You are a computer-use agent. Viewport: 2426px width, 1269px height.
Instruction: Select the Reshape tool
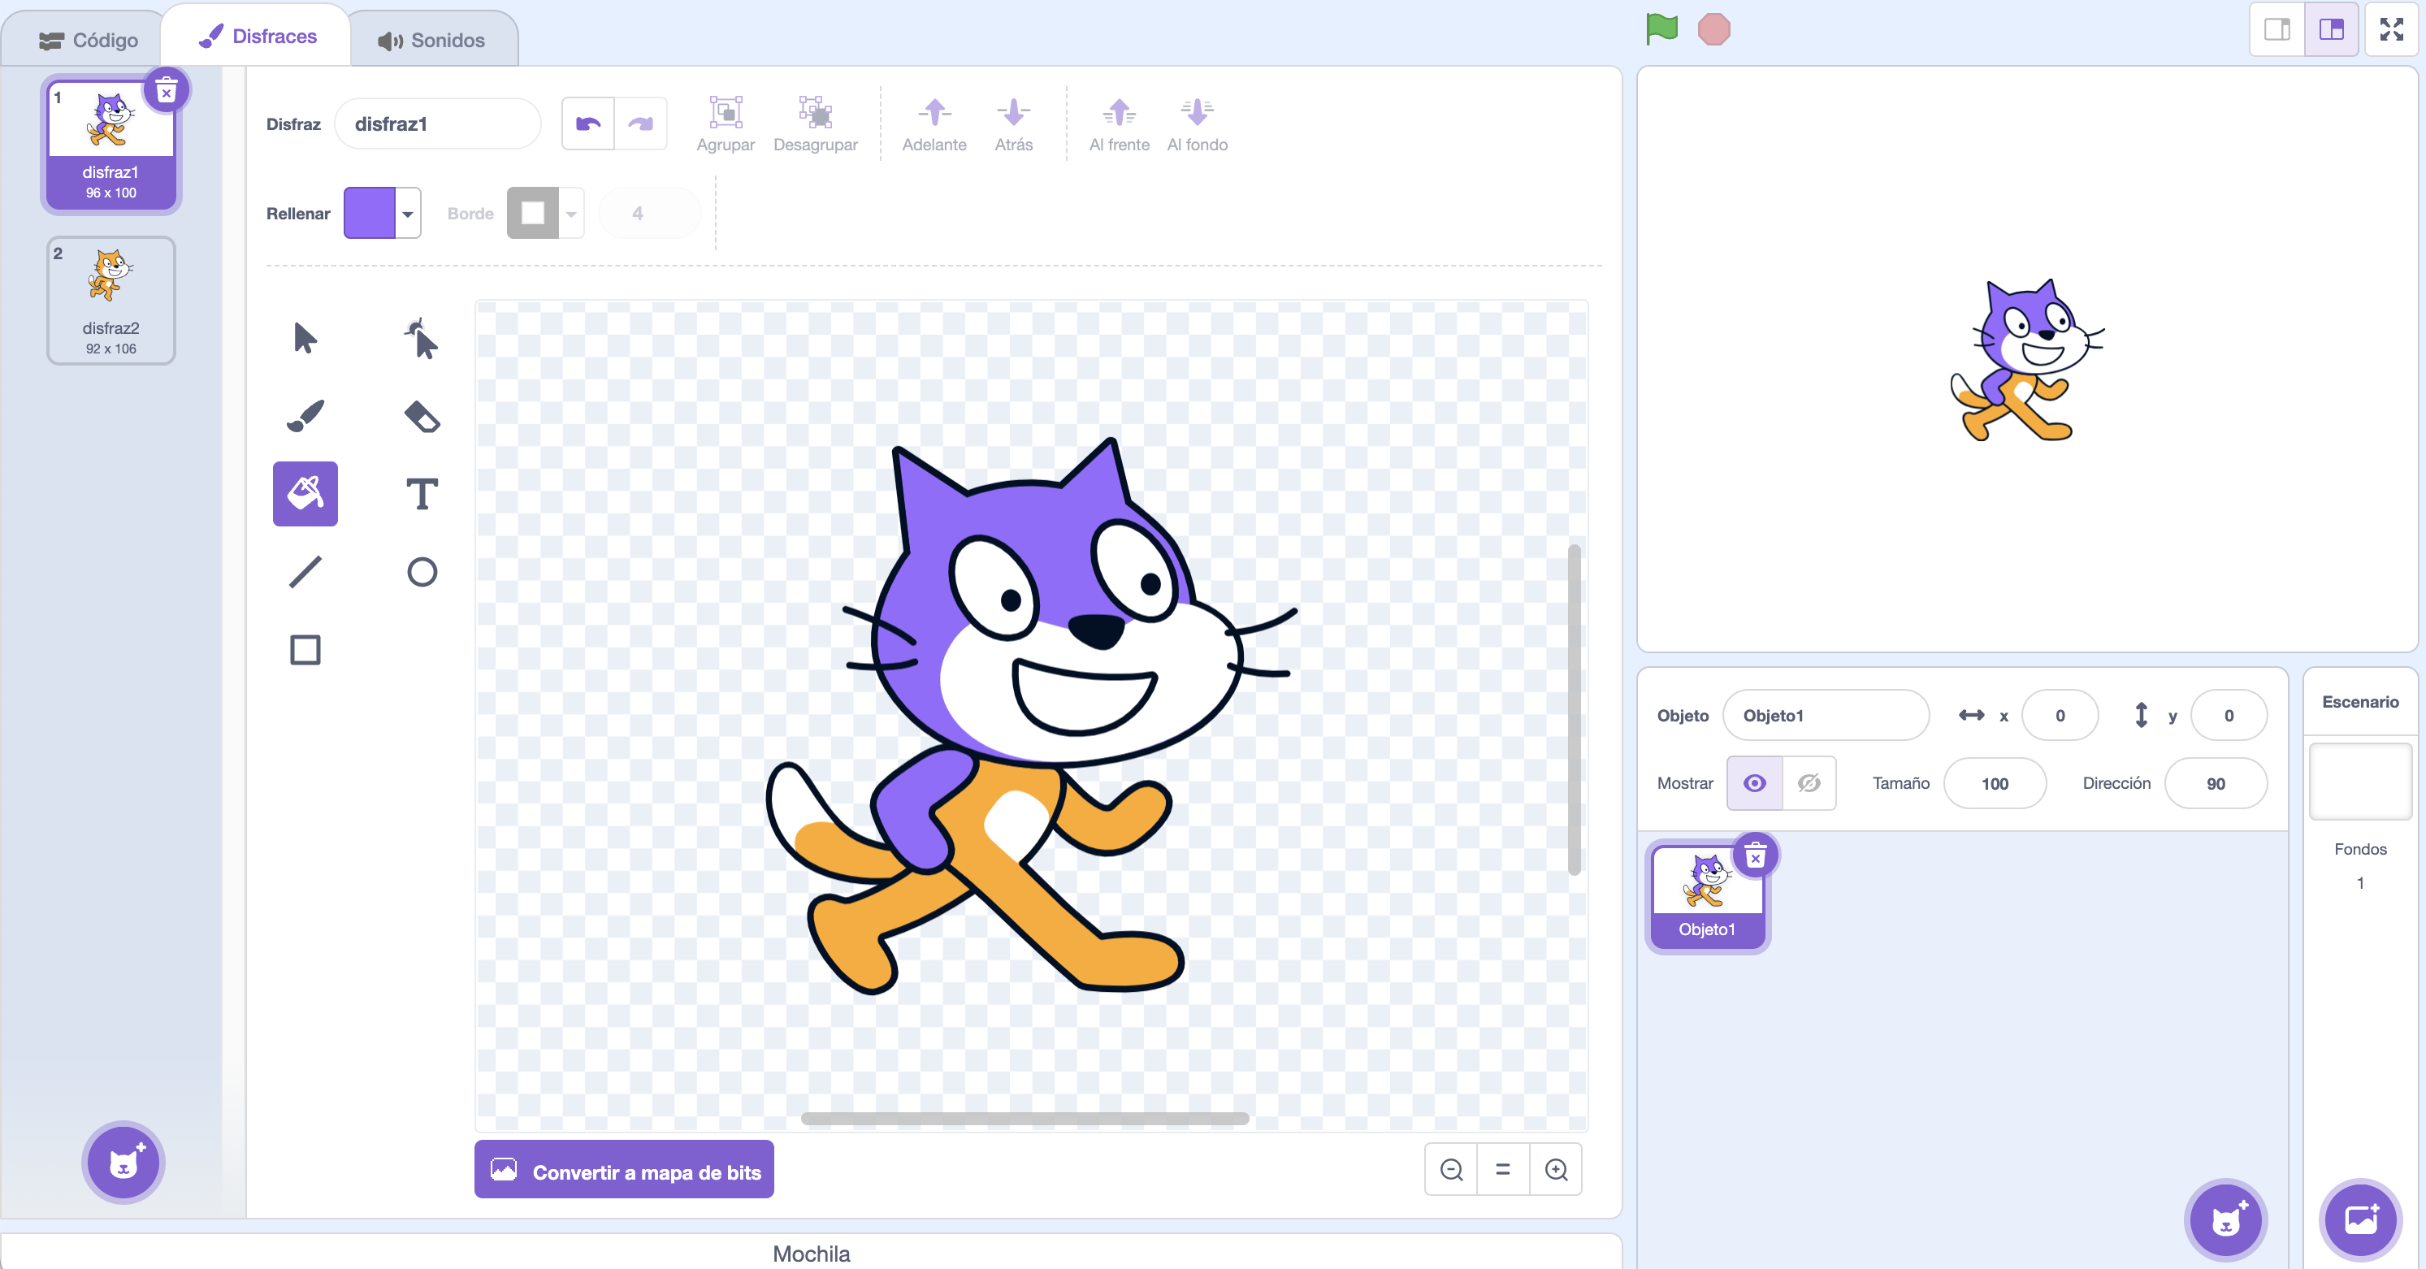[x=421, y=338]
